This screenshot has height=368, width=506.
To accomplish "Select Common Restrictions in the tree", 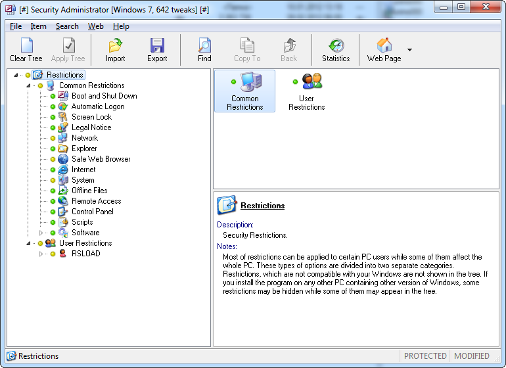I will click(x=91, y=85).
